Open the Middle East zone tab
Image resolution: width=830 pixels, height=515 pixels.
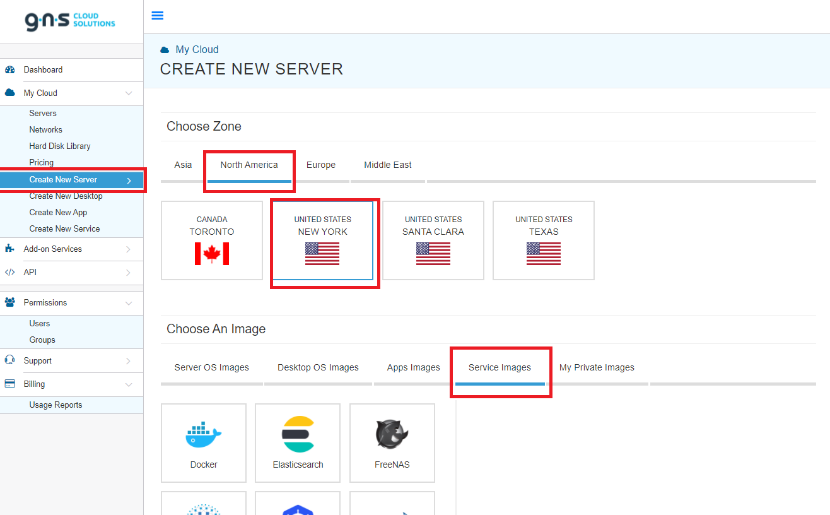(x=388, y=165)
